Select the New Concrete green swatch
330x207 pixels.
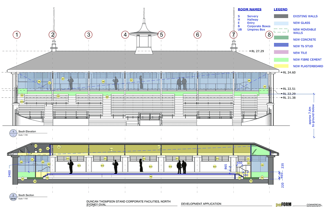click(281, 38)
